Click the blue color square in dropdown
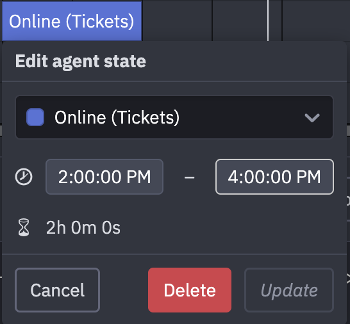Screen dimensions: 350x324 [35, 117]
